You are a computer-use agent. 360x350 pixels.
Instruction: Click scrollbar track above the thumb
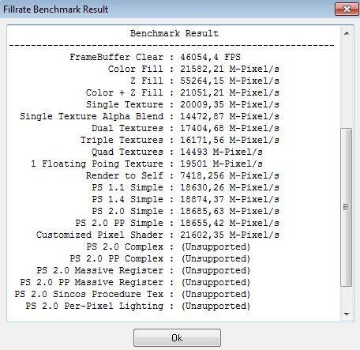pos(347,84)
